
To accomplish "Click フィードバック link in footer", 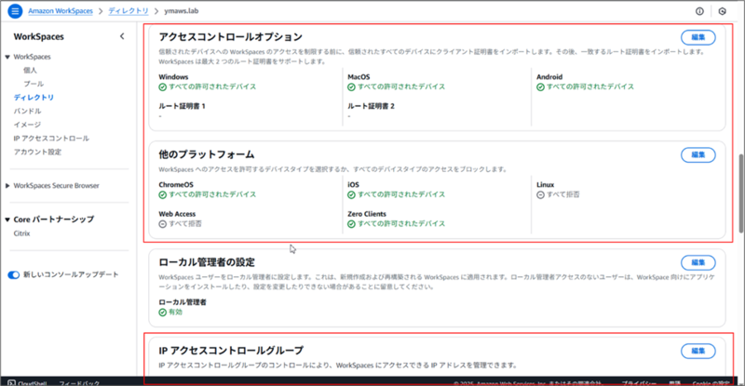I will pos(79,382).
